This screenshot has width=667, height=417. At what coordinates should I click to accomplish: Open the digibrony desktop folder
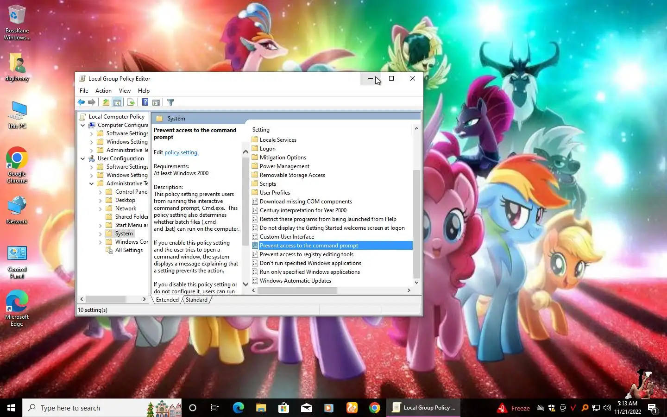17,67
